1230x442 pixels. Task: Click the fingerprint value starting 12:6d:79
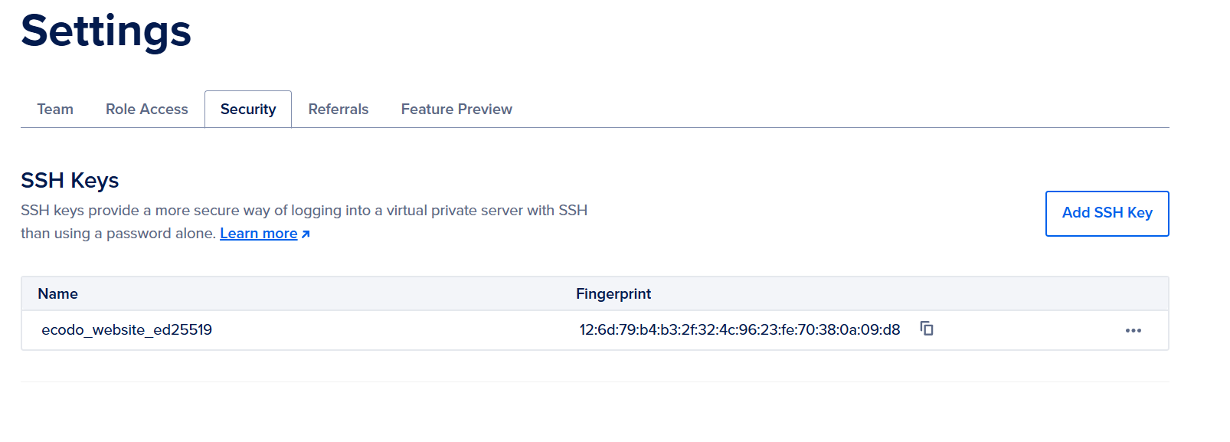click(x=739, y=330)
